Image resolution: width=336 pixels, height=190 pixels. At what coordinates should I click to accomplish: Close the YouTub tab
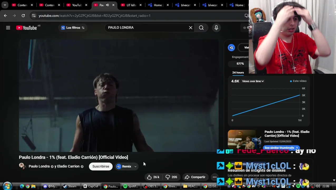(86, 5)
